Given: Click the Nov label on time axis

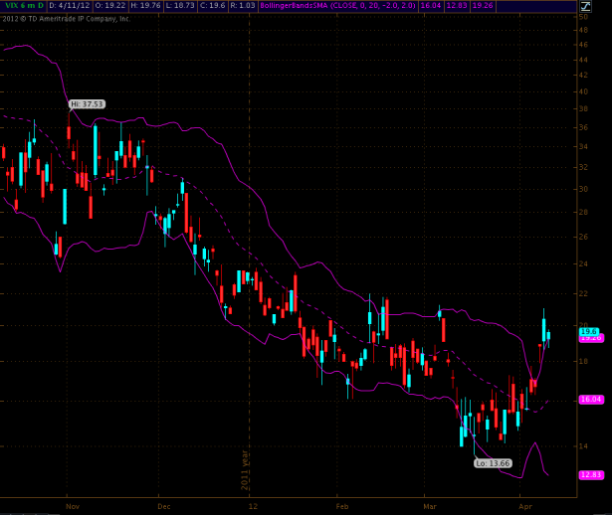Looking at the screenshot, I should 72,506.
